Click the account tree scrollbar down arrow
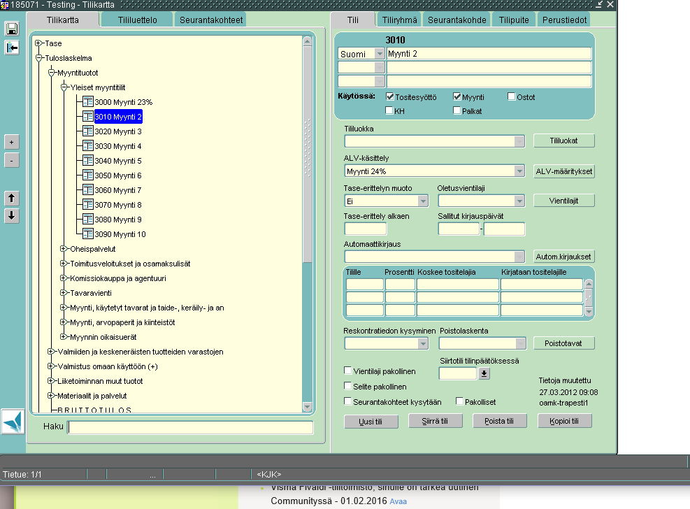The image size is (690, 509). pyautogui.click(x=307, y=406)
